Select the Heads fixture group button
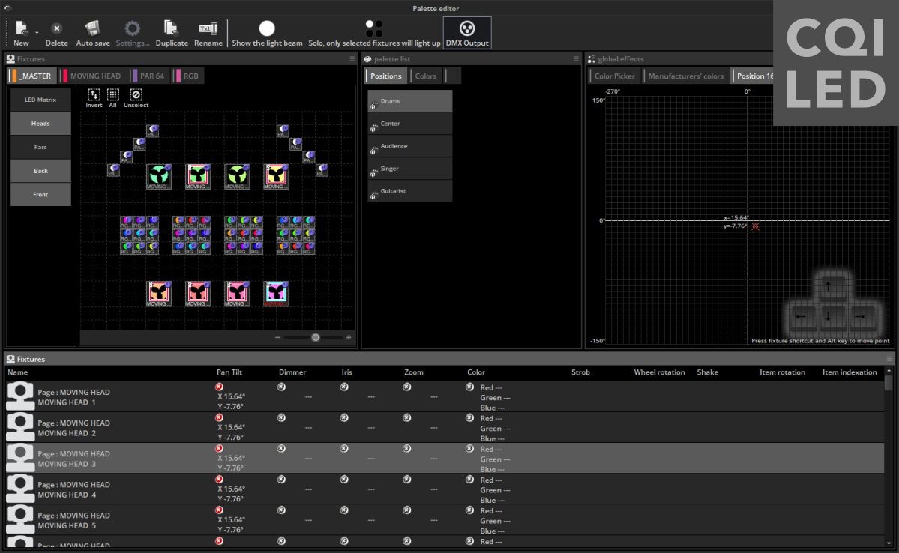This screenshot has height=553, width=899. [40, 124]
